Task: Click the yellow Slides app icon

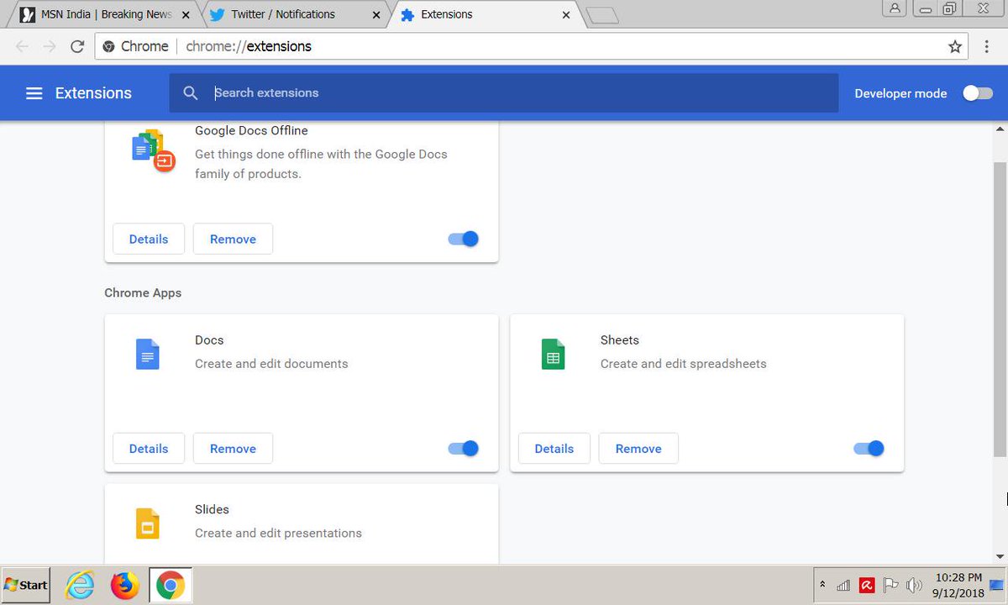Action: click(x=147, y=523)
